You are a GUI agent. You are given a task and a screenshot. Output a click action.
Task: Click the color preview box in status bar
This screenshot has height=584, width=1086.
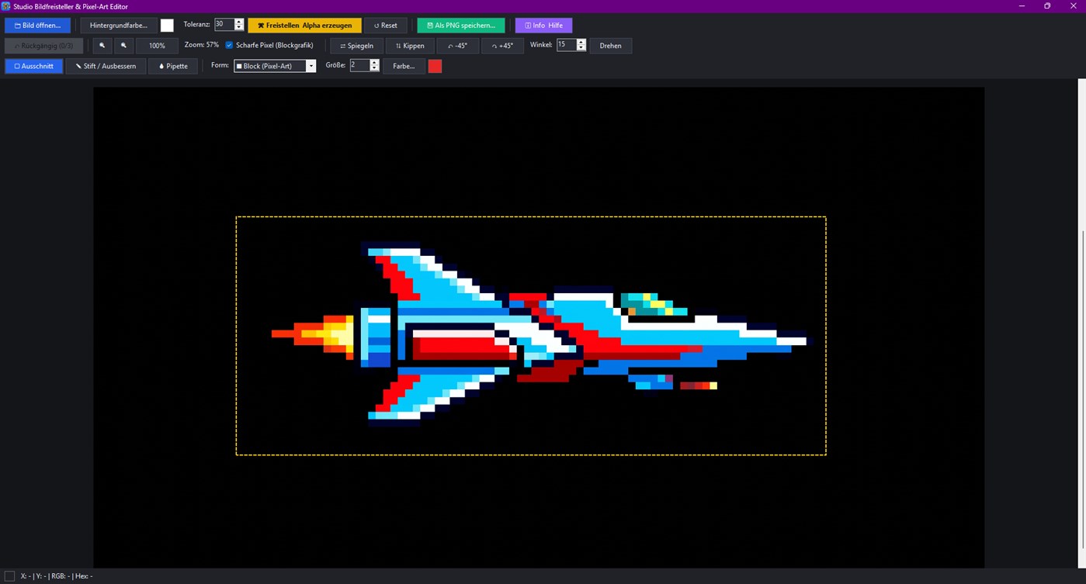tap(9, 576)
